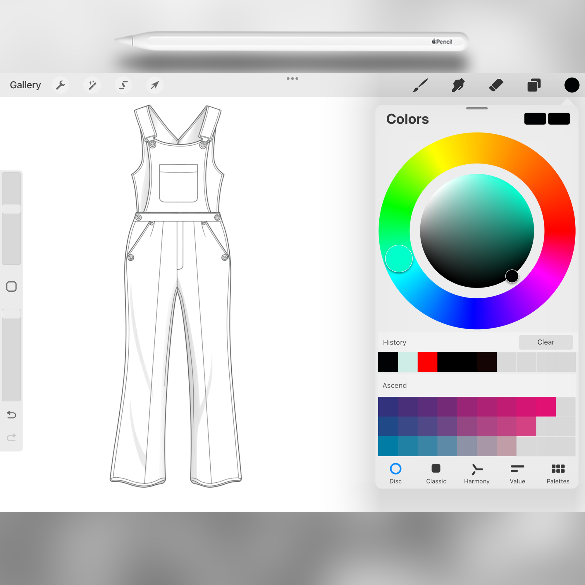The width and height of the screenshot is (585, 585).
Task: Toggle the square modify button in sidebar
Action: click(11, 286)
